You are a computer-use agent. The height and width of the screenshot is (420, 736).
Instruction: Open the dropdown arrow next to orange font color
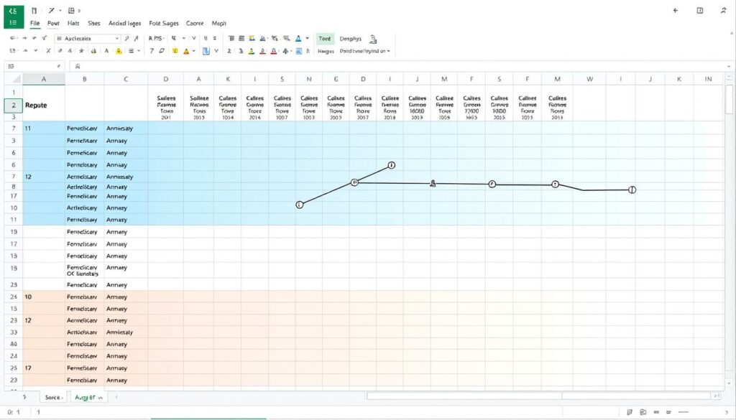click(x=193, y=51)
